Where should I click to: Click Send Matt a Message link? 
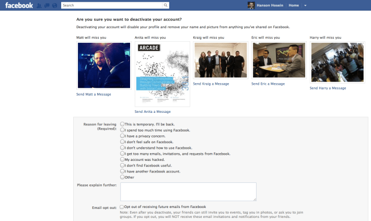94,94
